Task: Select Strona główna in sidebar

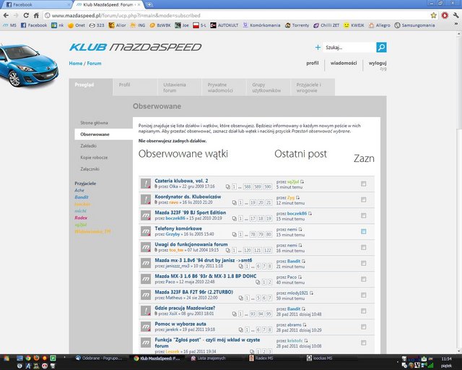Action: pos(94,123)
